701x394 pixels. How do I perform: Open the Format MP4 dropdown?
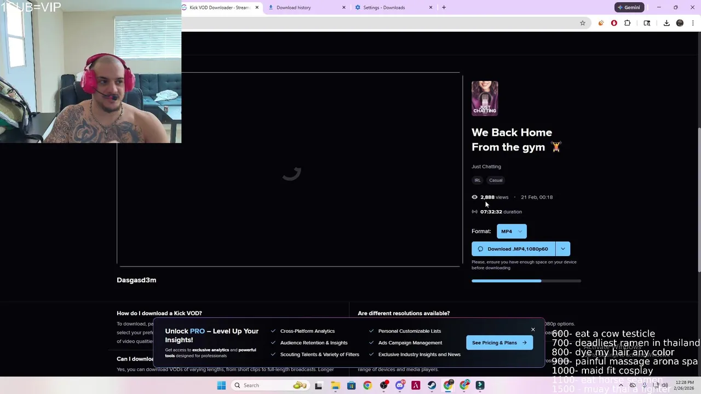[x=512, y=231]
